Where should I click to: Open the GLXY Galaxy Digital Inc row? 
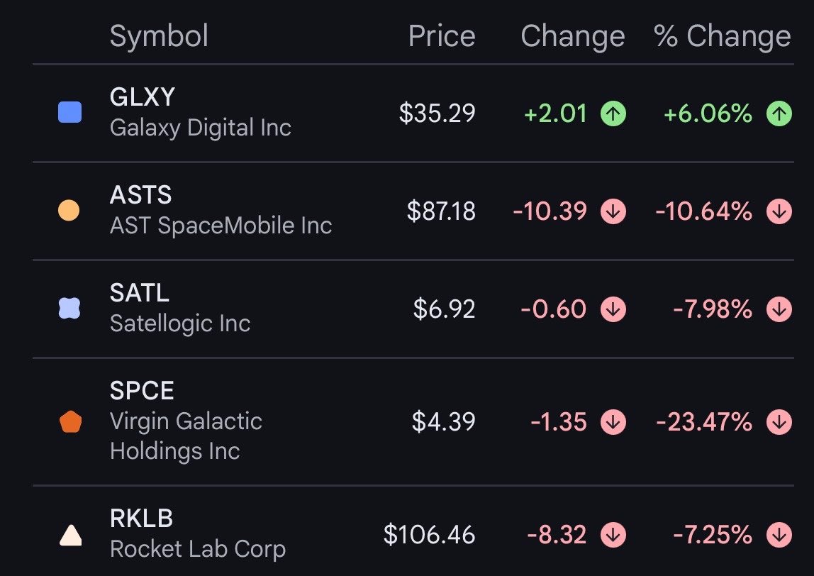413,113
